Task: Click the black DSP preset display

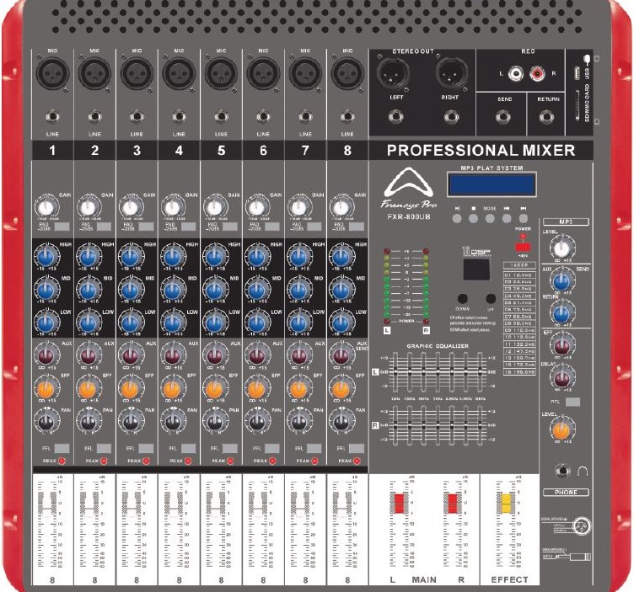Action: 476,269
